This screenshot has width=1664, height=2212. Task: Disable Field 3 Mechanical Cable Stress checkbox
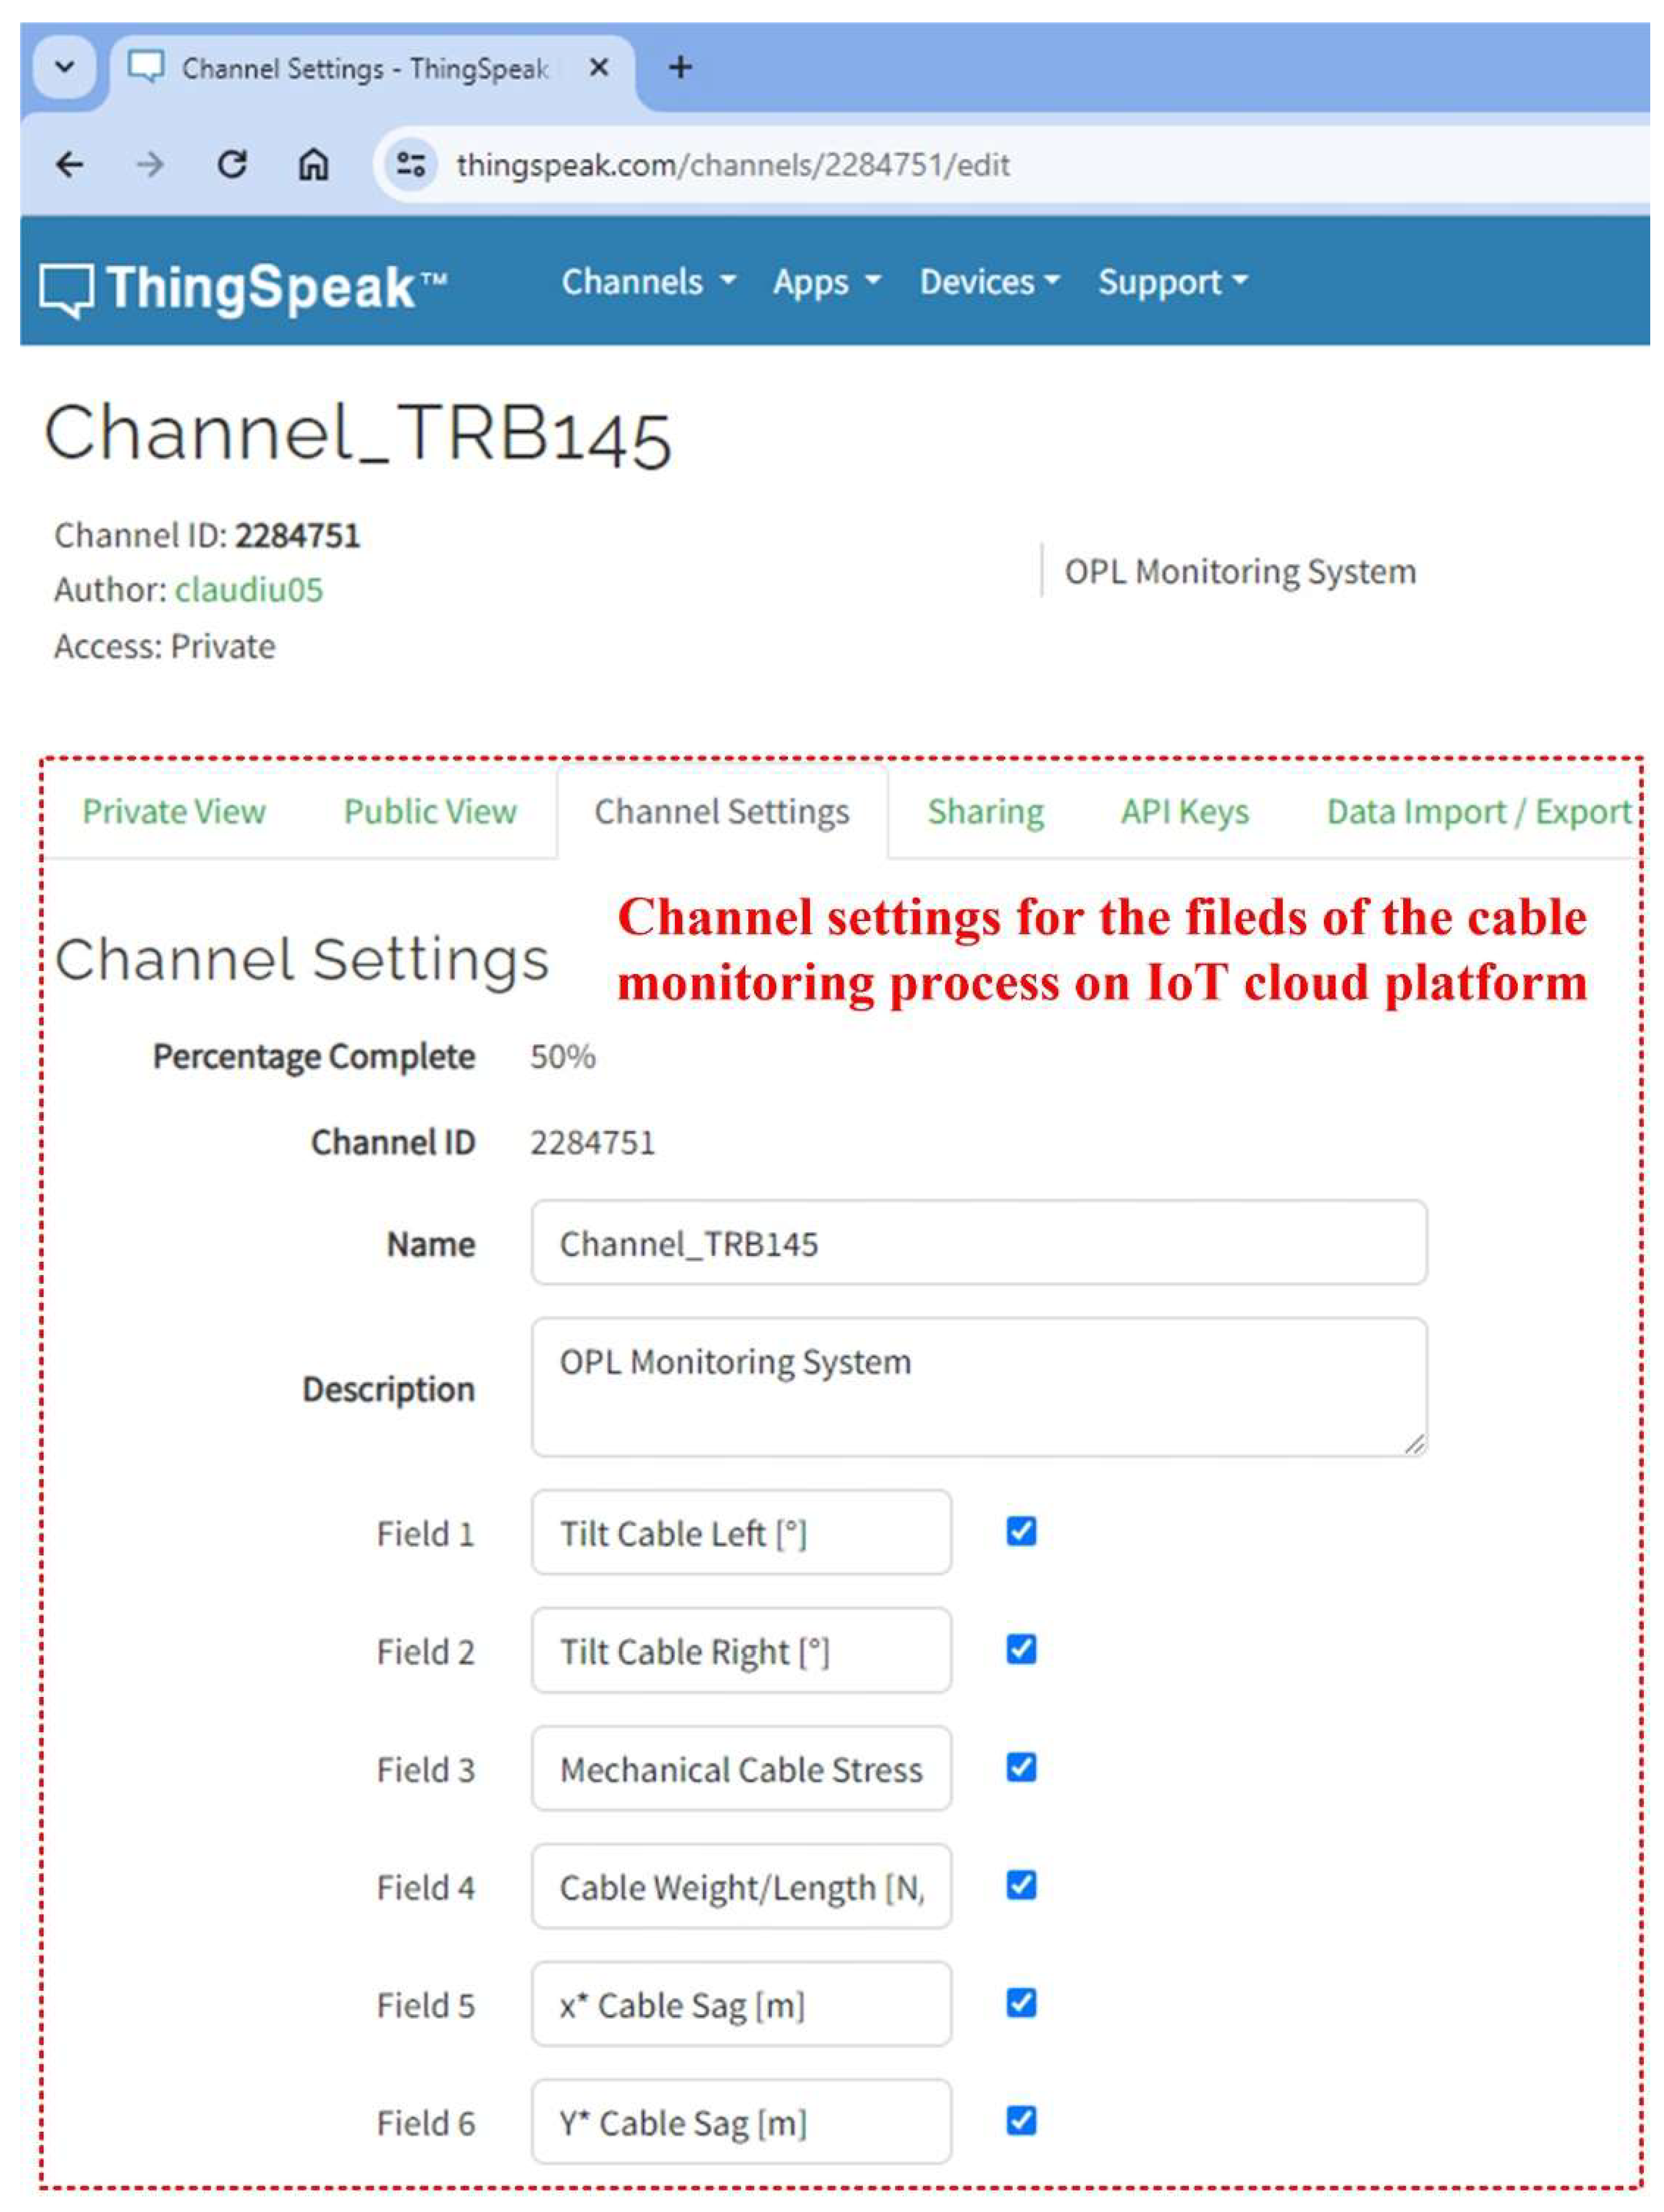tap(1020, 1767)
